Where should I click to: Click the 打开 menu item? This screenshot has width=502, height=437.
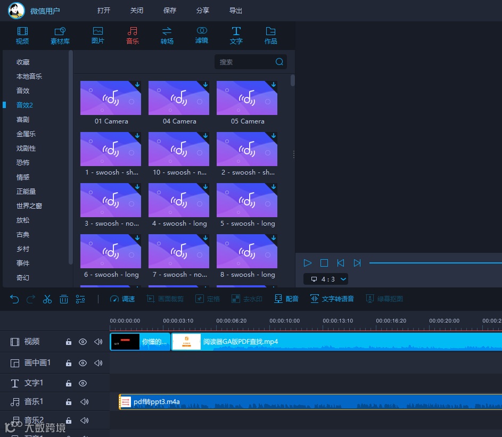104,11
